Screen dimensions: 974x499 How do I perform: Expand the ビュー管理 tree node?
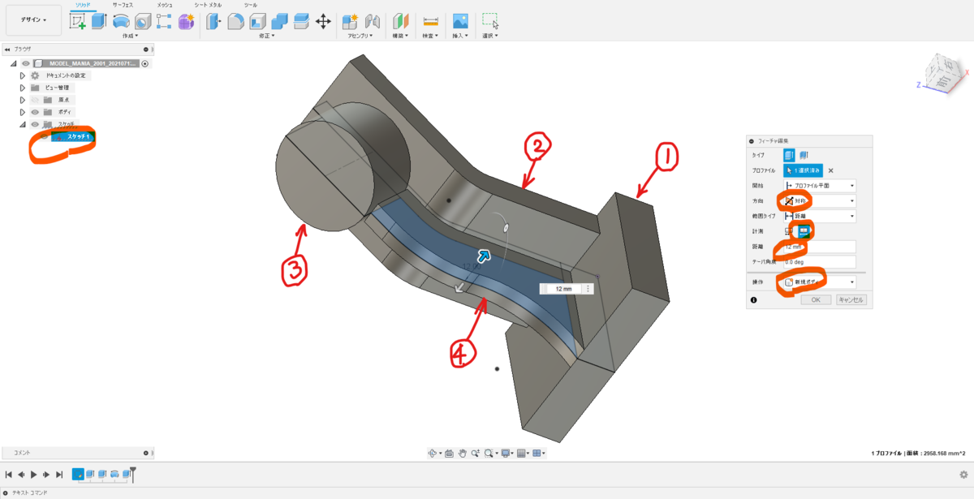(x=23, y=88)
